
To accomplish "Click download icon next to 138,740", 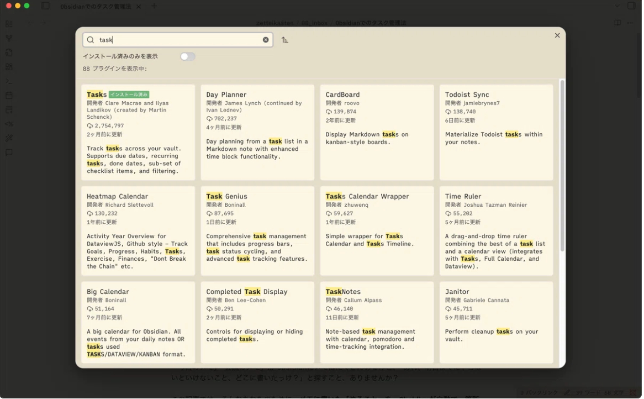I will (448, 112).
